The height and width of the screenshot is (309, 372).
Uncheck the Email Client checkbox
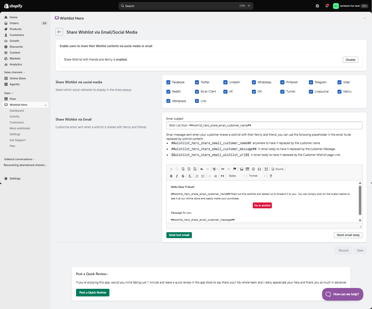click(x=197, y=91)
